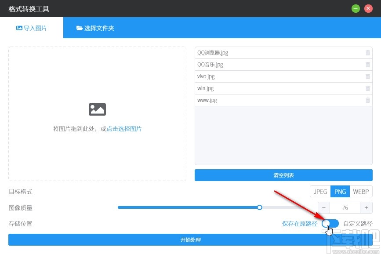381x254 pixels.
Task: Click the folder icon on 选择文件夹 tab
Action: [80, 27]
